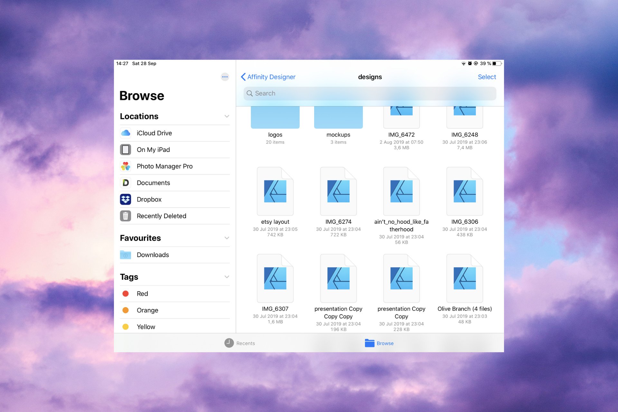The height and width of the screenshot is (412, 618).
Task: Open the etsy layout file icon
Action: (275, 191)
